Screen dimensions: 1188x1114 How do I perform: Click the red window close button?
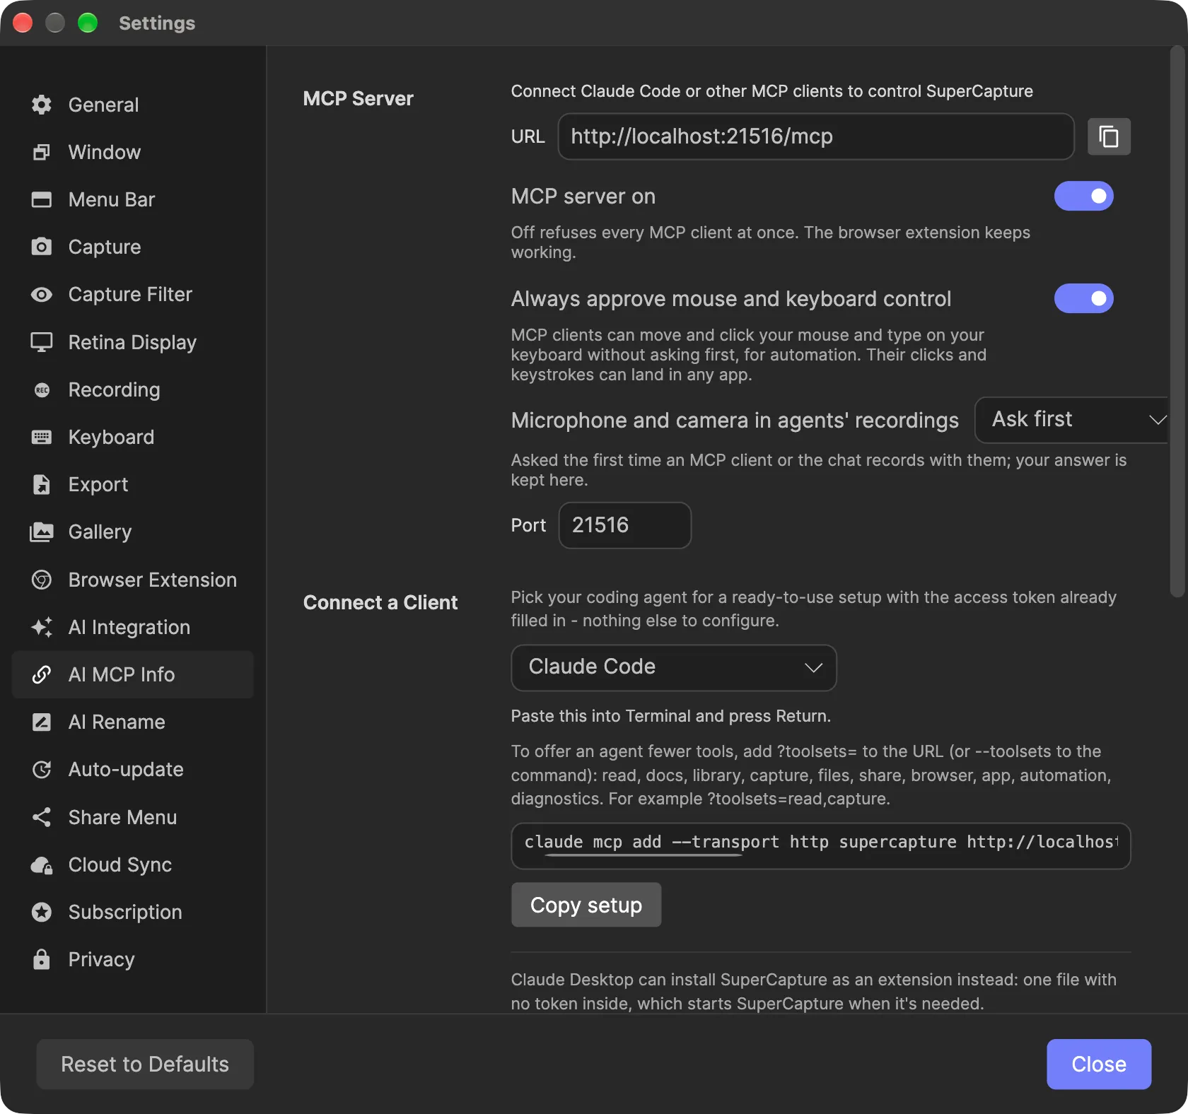pyautogui.click(x=23, y=23)
